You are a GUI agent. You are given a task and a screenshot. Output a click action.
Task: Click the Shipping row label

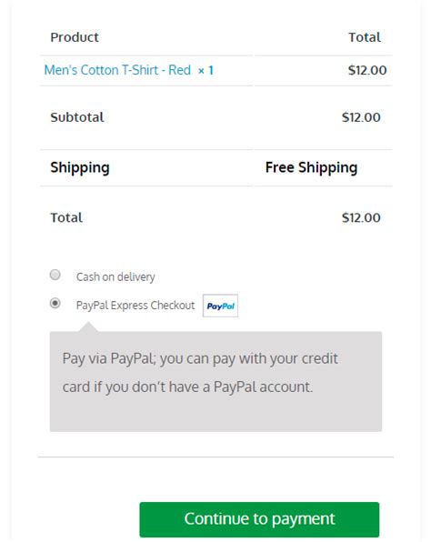click(80, 168)
